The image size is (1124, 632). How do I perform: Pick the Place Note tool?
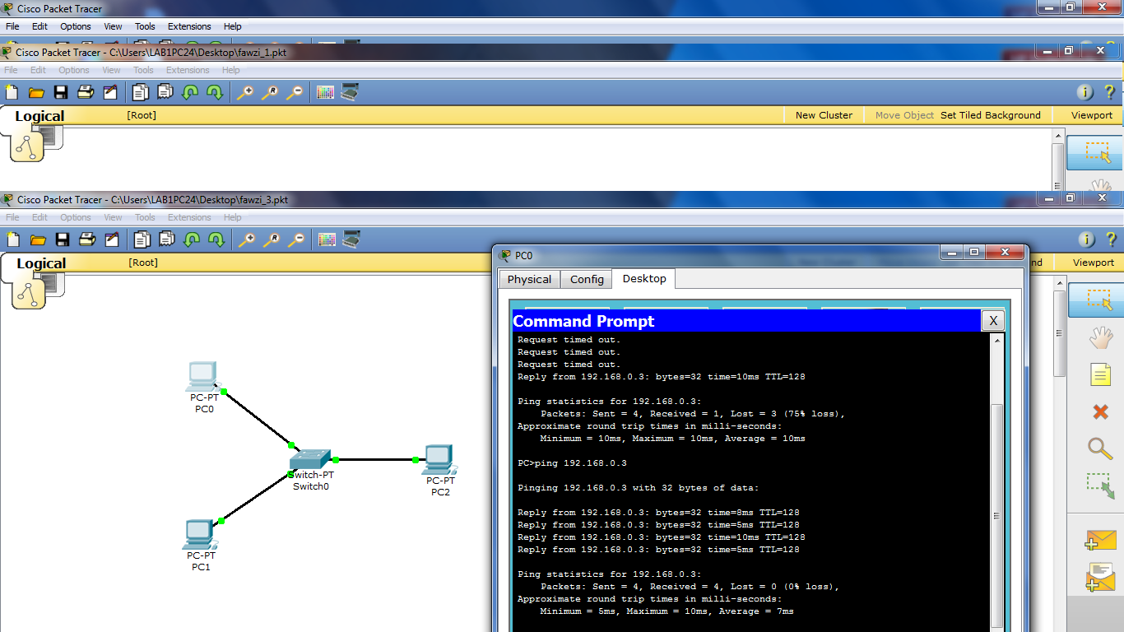click(1101, 374)
